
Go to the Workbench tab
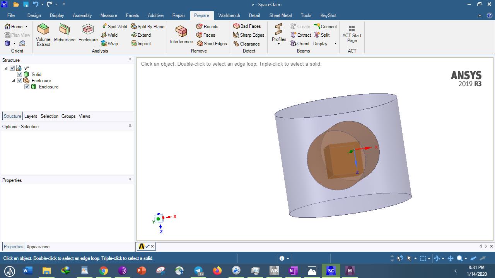(x=229, y=15)
